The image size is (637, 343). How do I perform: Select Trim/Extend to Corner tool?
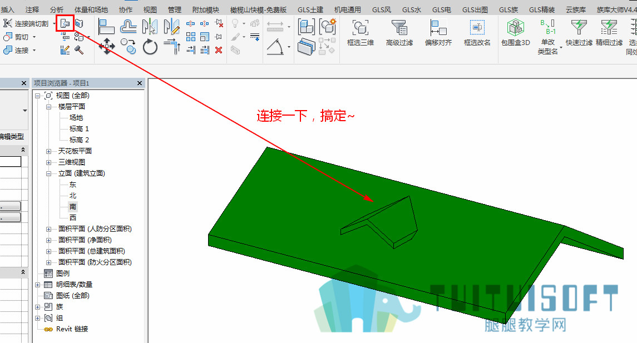pos(172,46)
